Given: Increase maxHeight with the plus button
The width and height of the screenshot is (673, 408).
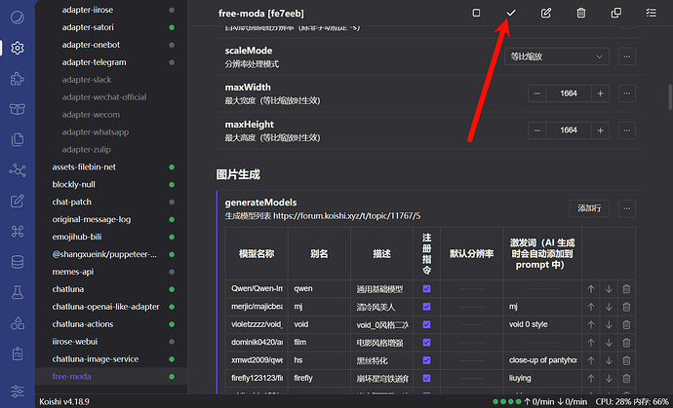Looking at the screenshot, I should pyautogui.click(x=600, y=130).
